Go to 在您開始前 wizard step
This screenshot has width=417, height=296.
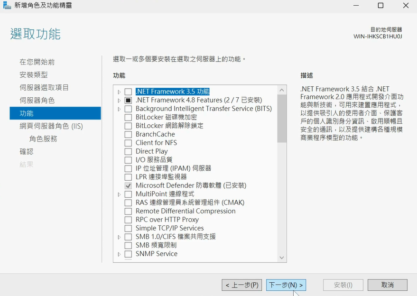[x=37, y=62]
